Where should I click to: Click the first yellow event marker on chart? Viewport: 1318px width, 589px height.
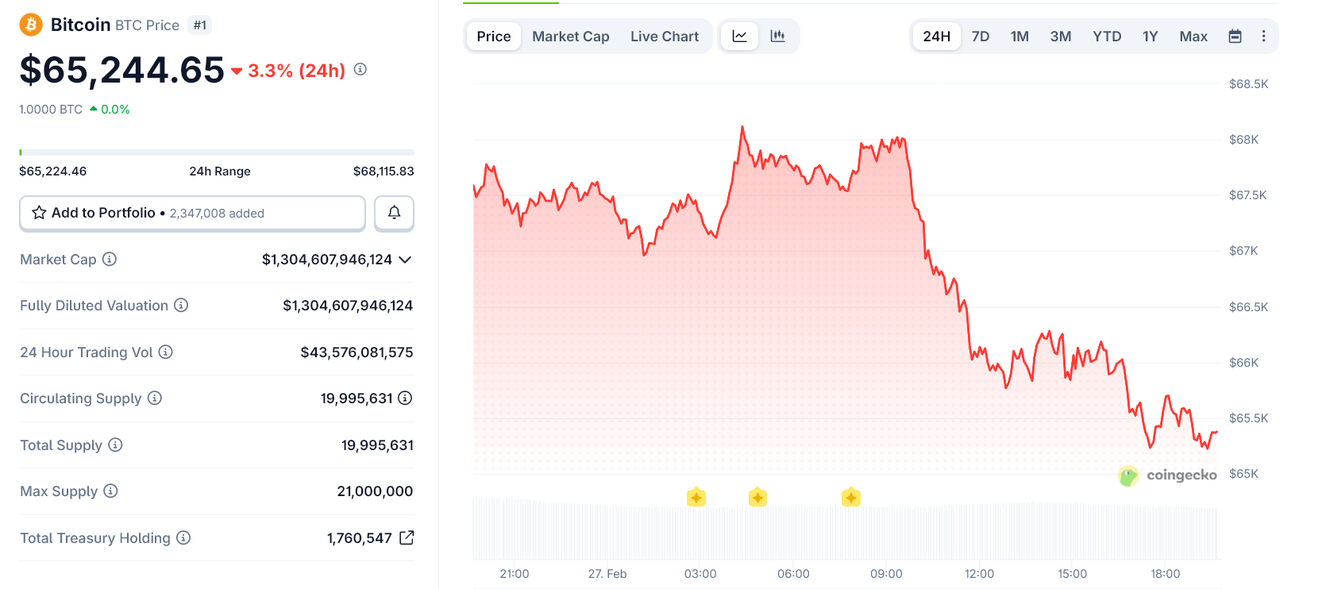click(696, 498)
